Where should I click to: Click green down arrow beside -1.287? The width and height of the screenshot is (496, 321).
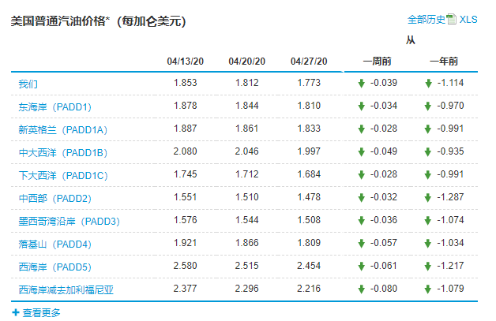click(x=427, y=198)
